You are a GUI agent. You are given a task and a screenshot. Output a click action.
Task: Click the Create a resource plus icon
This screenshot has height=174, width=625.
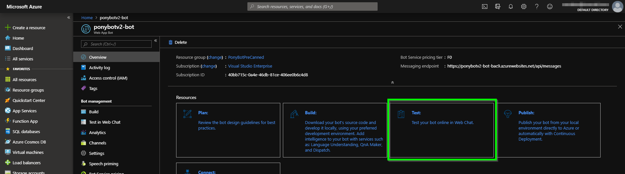pyautogui.click(x=8, y=28)
